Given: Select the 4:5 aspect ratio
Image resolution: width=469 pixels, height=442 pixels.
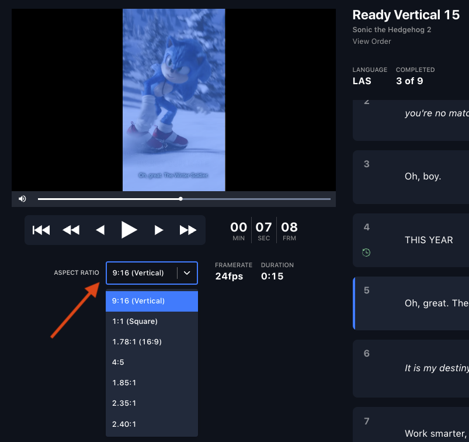Looking at the screenshot, I should tap(152, 362).
